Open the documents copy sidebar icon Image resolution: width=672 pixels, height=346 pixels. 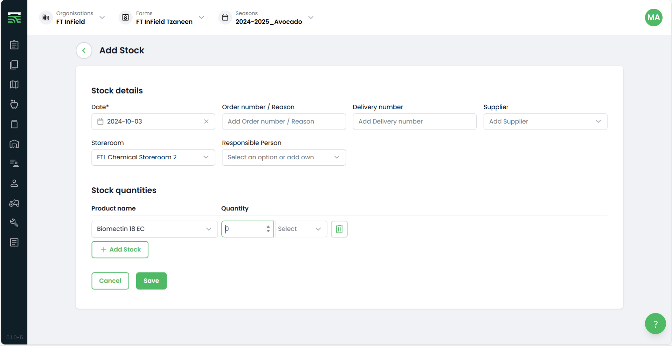(x=14, y=65)
